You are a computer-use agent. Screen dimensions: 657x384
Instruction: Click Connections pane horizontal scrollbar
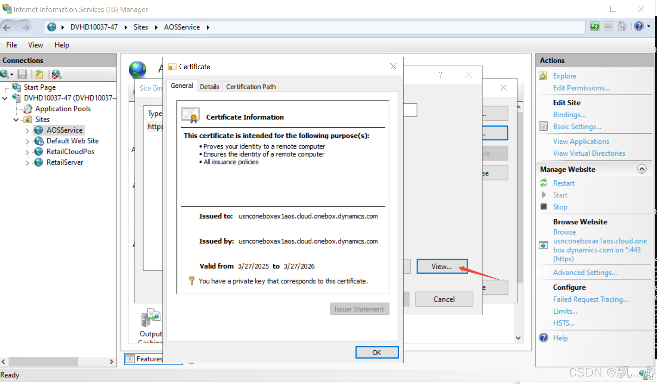coord(43,361)
